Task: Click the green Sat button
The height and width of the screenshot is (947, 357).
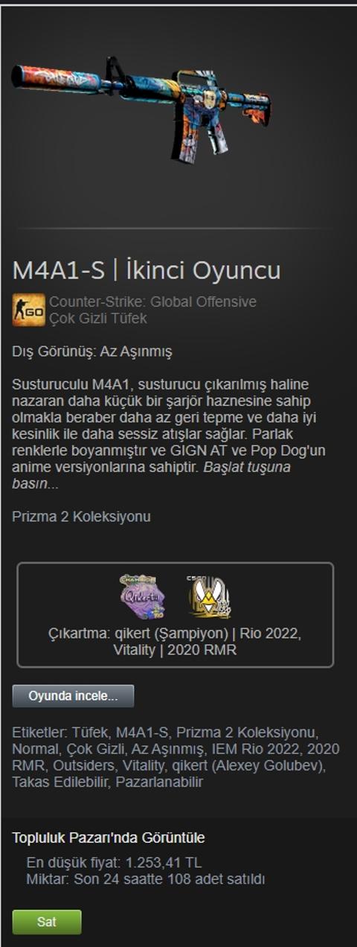Action: click(47, 922)
